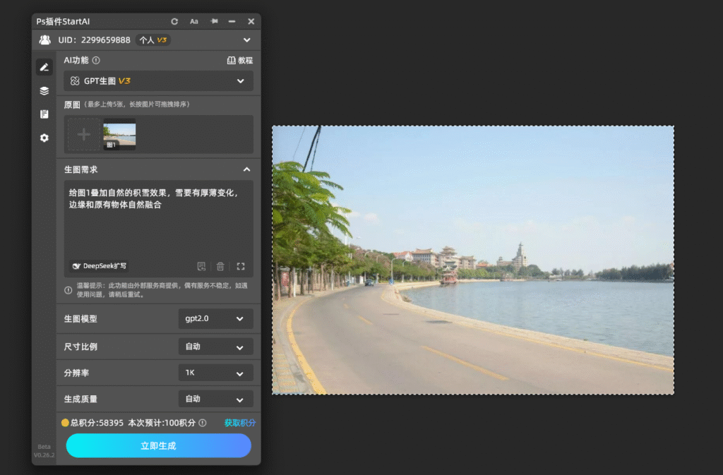Click the info icon beside 本次预计 points
This screenshot has width=723, height=475.
203,423
